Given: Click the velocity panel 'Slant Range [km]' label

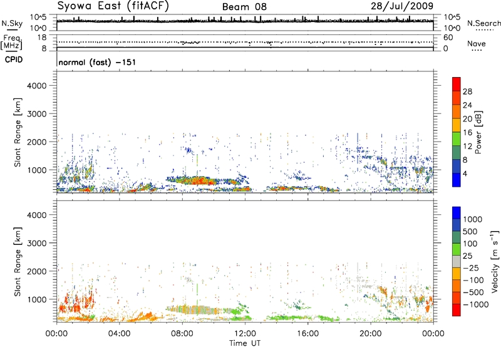Looking at the screenshot, I should coord(18,261).
